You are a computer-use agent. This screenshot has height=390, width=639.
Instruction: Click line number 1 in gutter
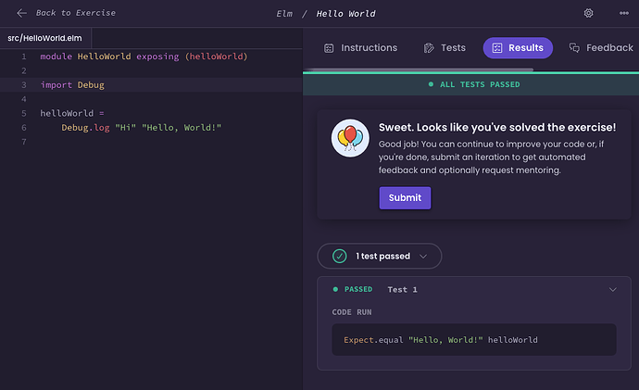tap(24, 57)
